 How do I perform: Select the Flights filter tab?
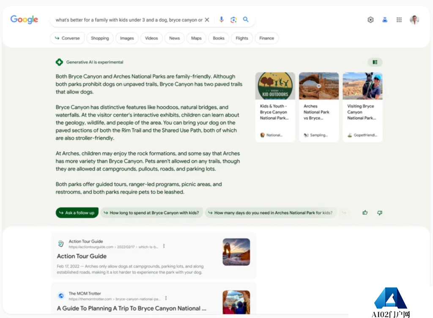(242, 38)
